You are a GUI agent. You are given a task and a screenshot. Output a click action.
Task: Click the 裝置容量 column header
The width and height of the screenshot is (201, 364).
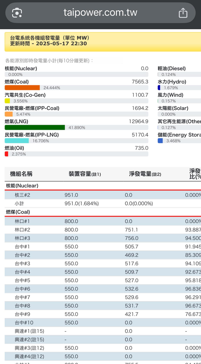85,173
